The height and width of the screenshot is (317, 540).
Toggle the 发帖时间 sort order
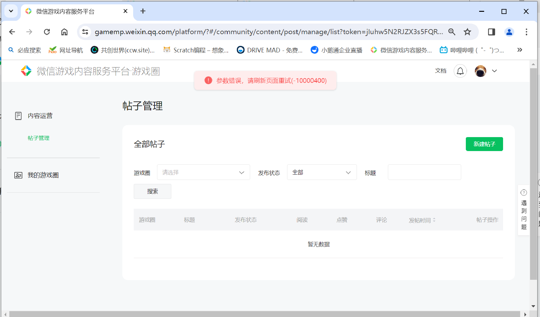[434, 220]
